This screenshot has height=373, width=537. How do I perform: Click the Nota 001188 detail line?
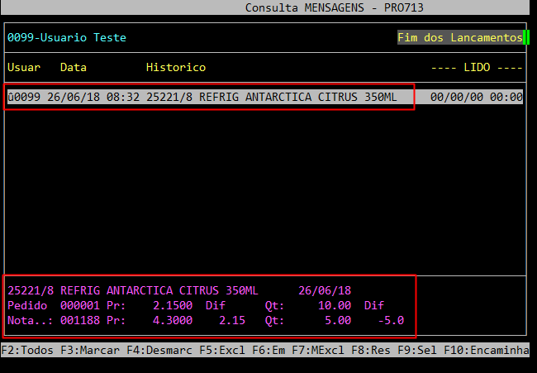207,320
